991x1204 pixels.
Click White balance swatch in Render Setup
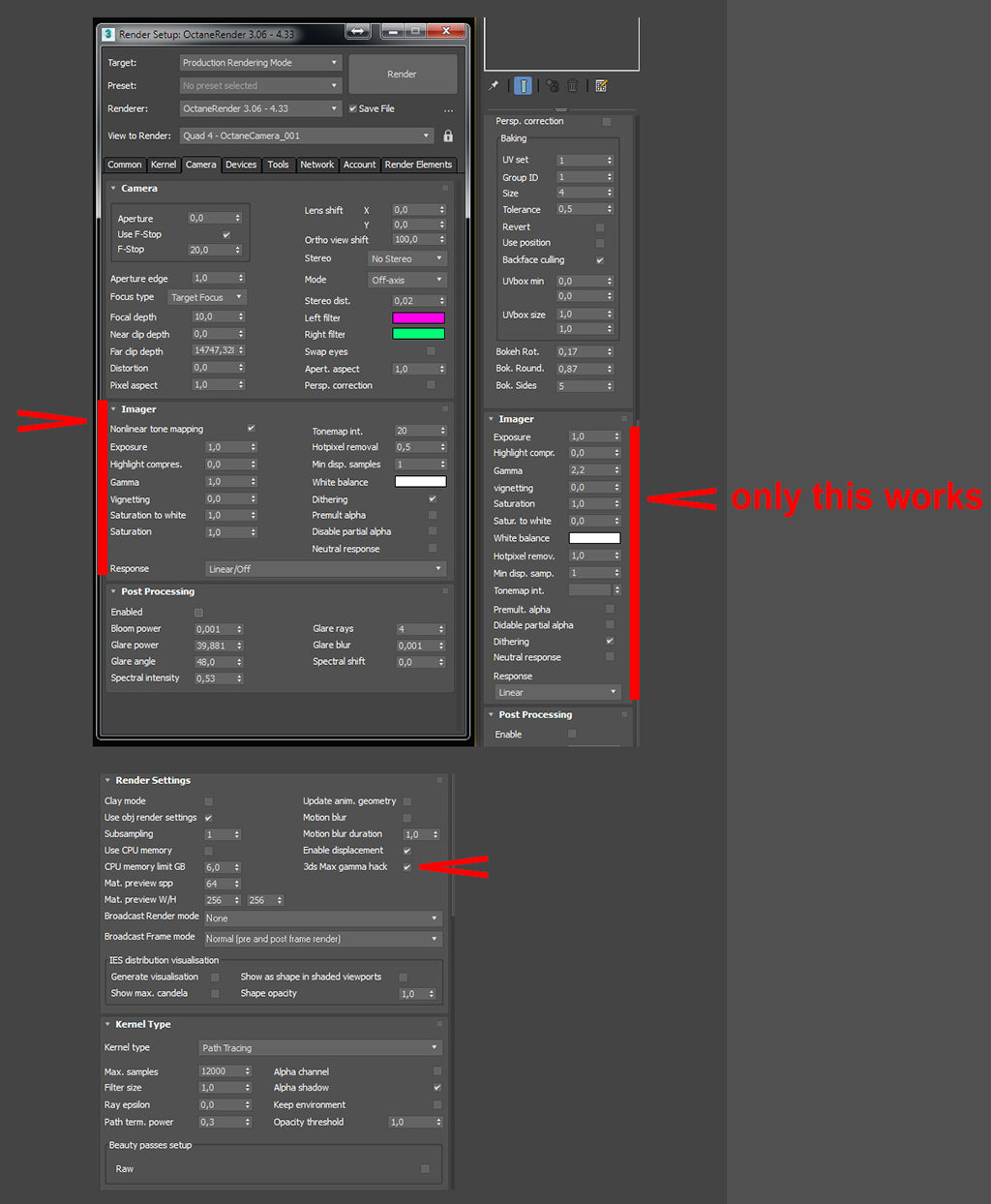[x=420, y=481]
